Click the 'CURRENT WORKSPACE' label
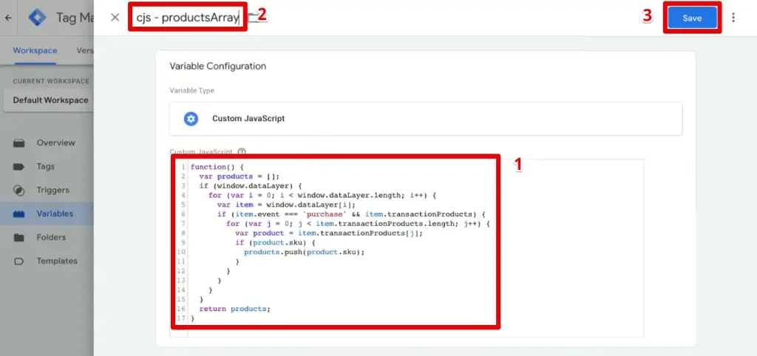 tap(51, 81)
